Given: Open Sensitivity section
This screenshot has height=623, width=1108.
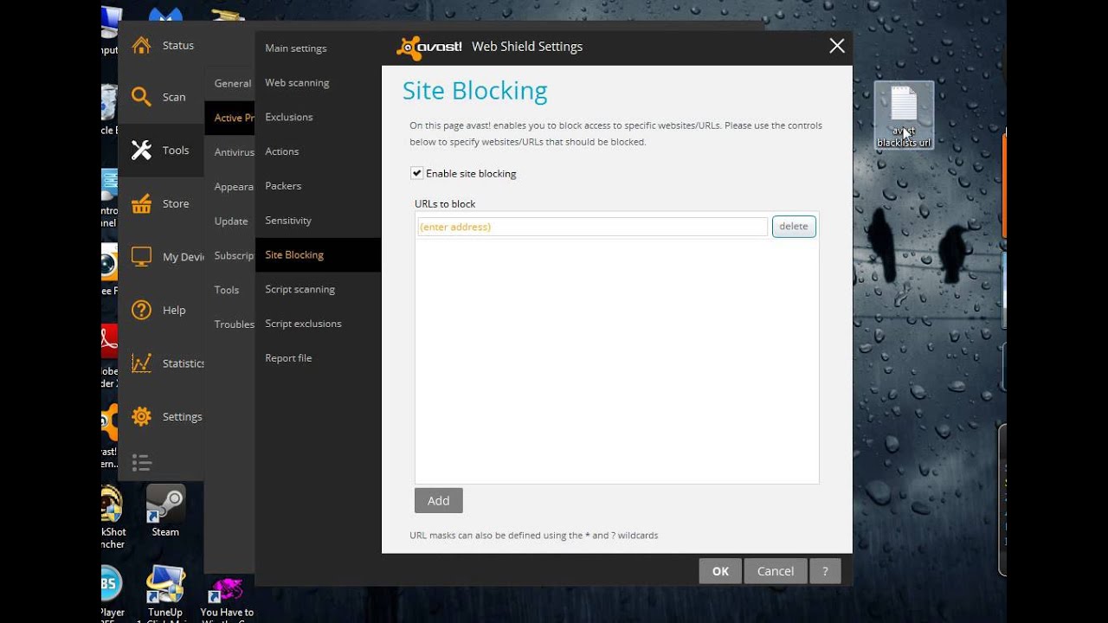Looking at the screenshot, I should click(288, 221).
